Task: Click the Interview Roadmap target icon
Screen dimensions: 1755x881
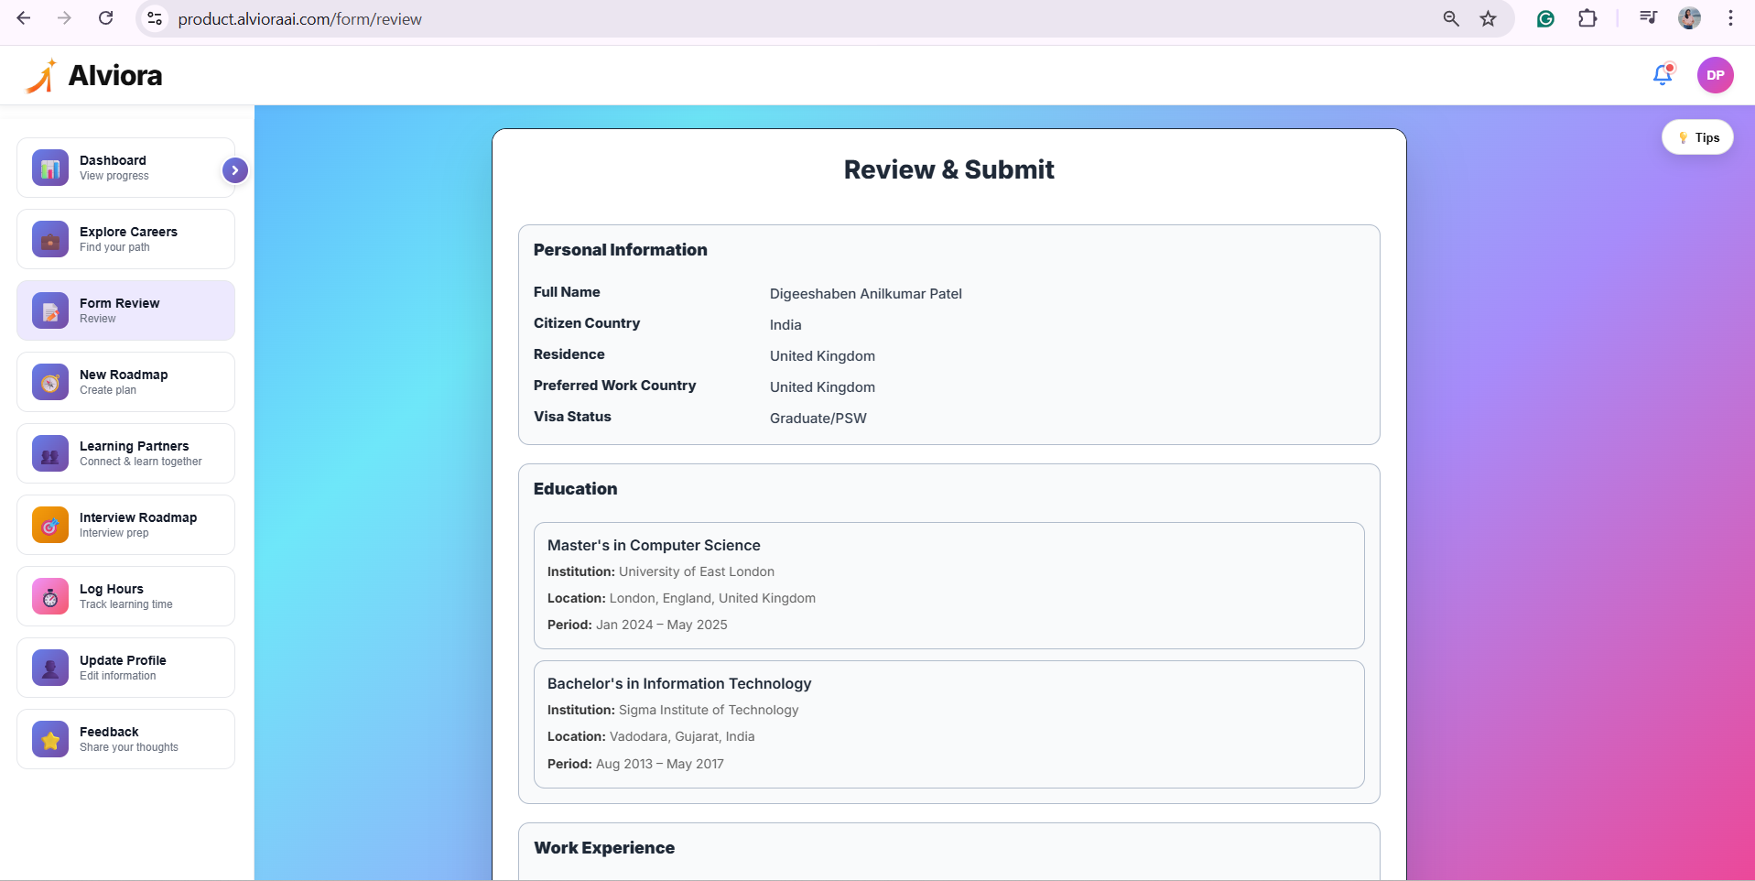Action: 50,525
